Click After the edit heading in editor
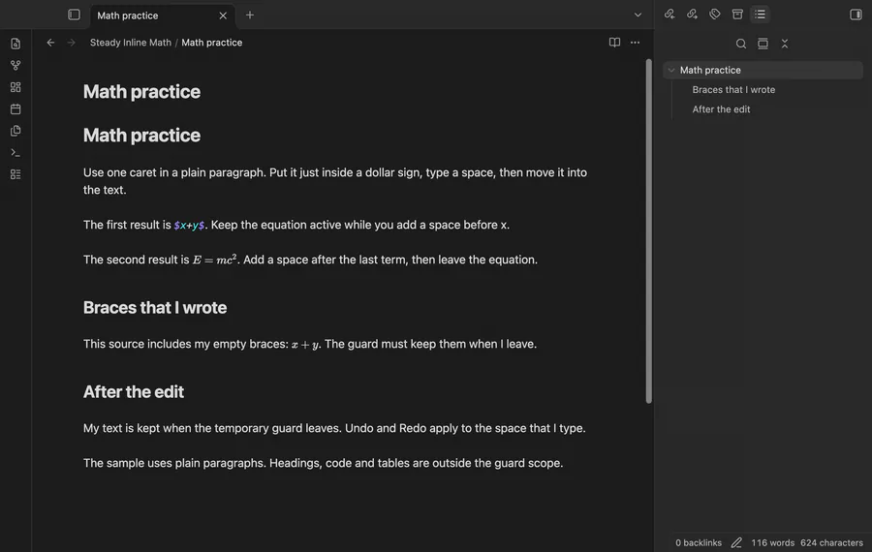Image resolution: width=872 pixels, height=552 pixels. pyautogui.click(x=134, y=392)
